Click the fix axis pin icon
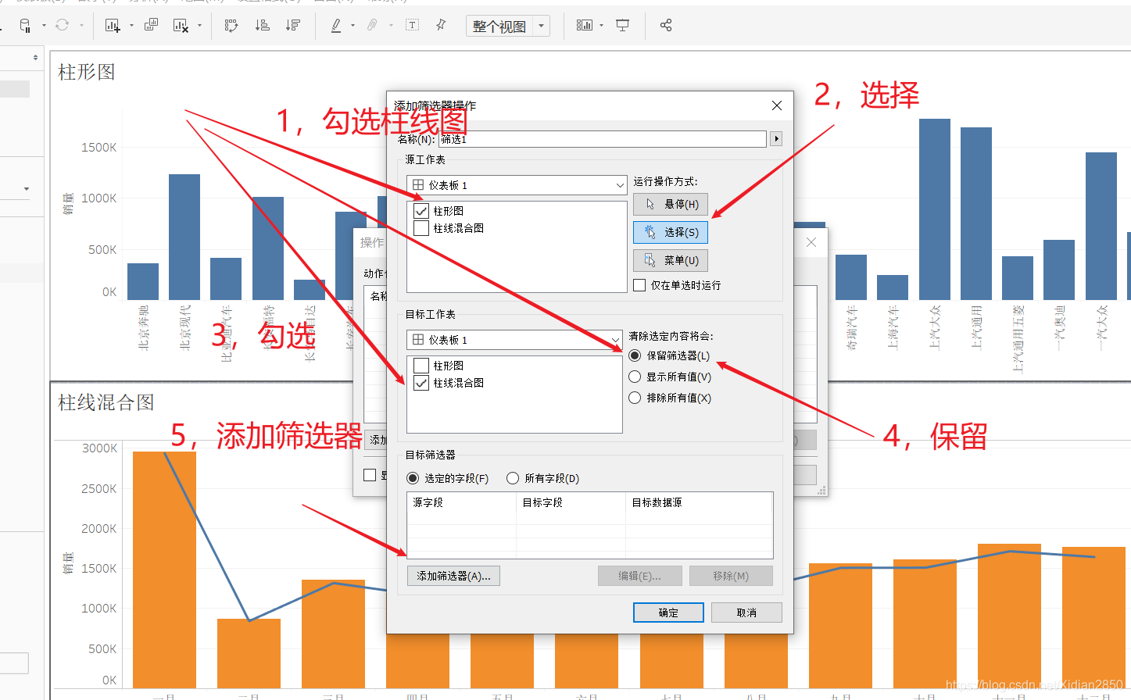This screenshot has width=1131, height=700. [x=441, y=25]
